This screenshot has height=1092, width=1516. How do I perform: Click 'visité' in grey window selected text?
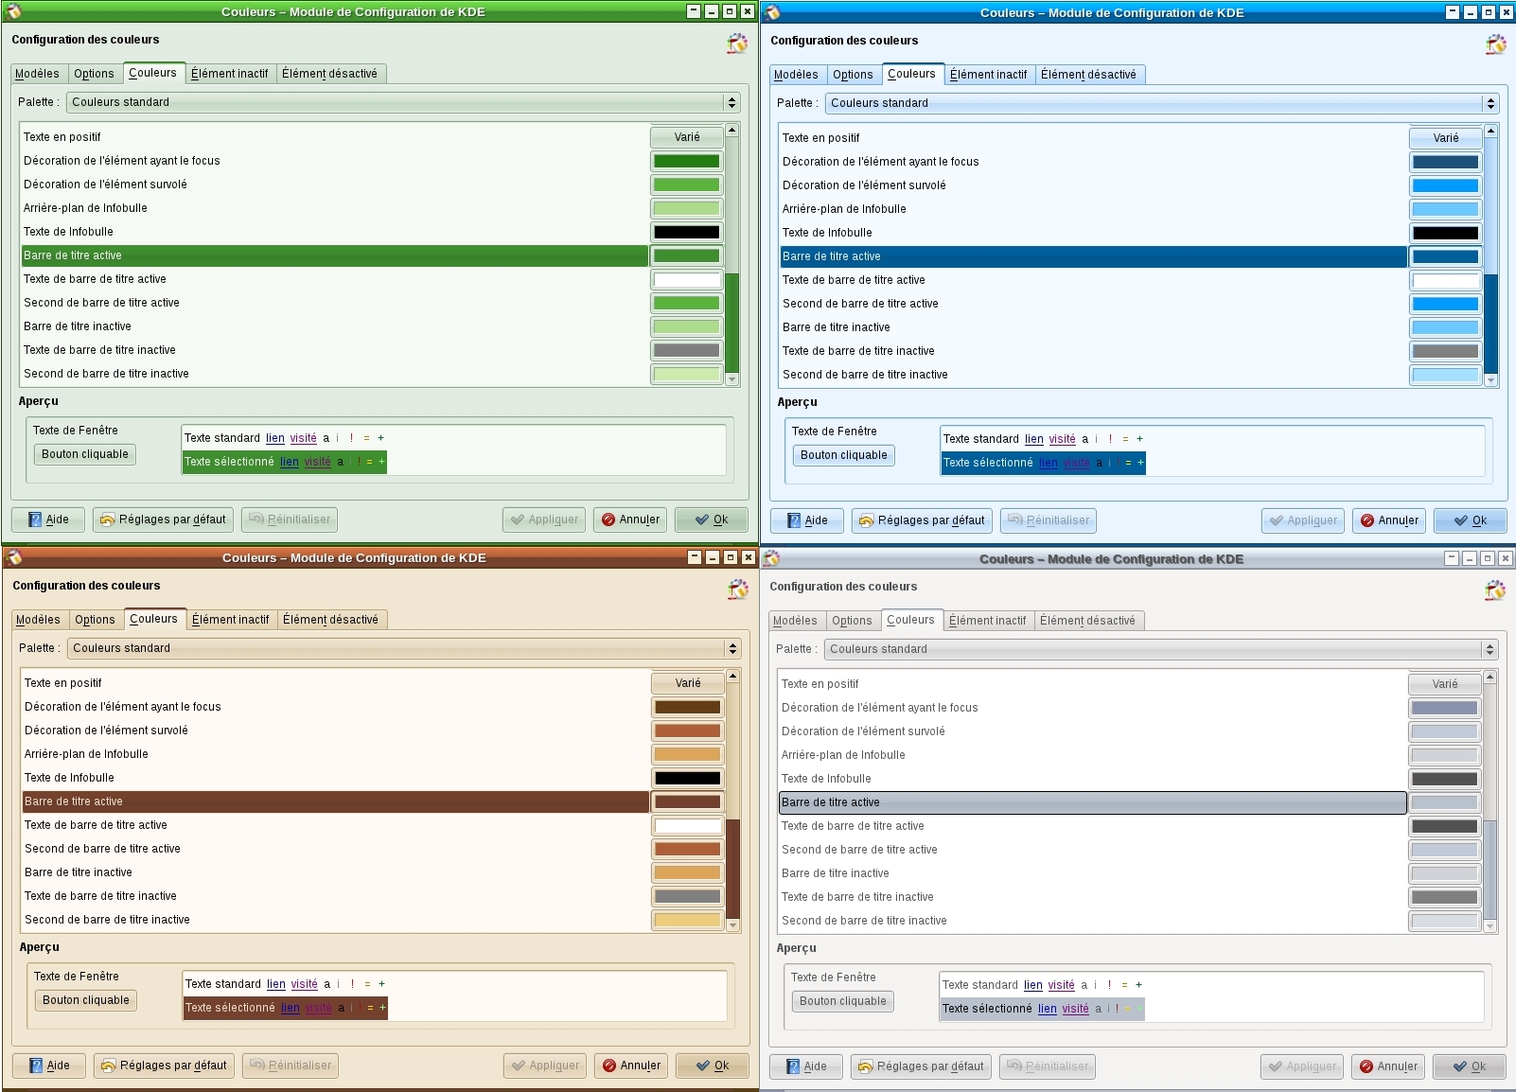tap(1075, 1009)
